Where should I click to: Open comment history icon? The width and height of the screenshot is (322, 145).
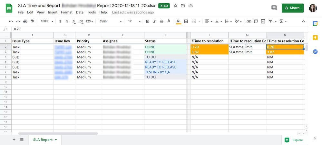click(x=274, y=8)
